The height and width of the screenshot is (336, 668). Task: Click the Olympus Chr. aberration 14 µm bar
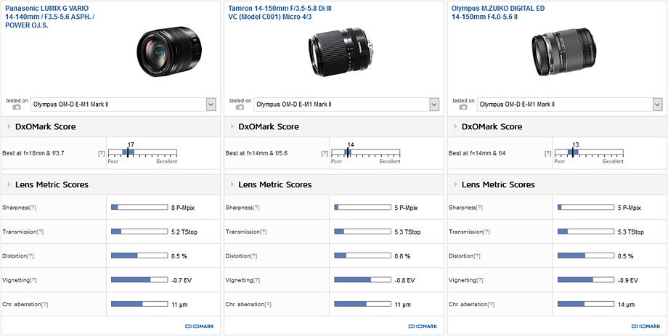click(586, 304)
